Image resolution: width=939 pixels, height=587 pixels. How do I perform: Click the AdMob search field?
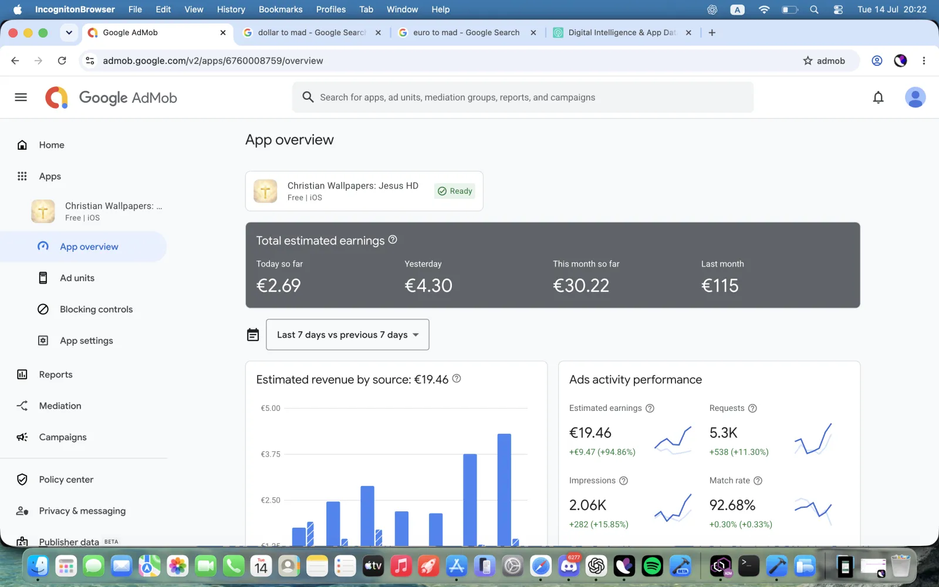[x=523, y=97]
